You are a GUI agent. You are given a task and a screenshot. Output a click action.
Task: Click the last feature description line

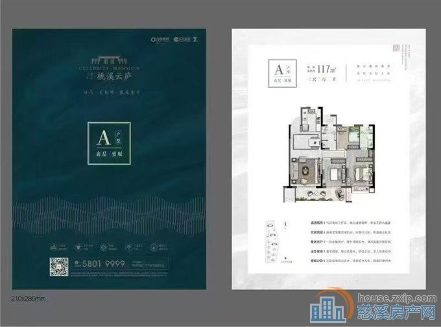[x=351, y=261]
